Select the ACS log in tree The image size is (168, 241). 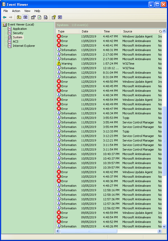point(15,41)
